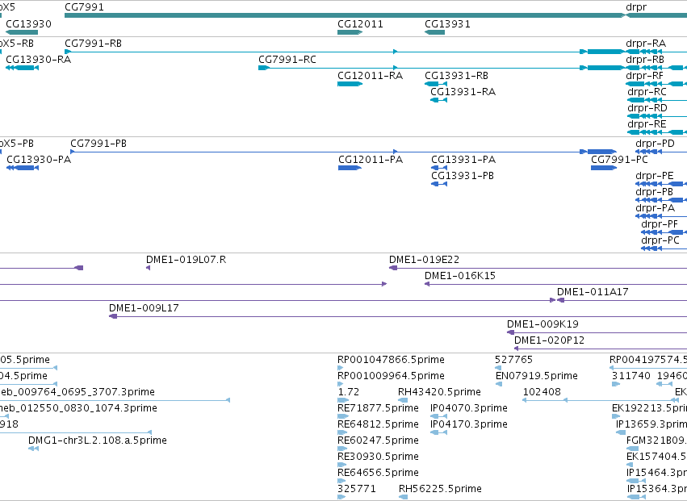The height and width of the screenshot is (501, 687).
Task: Select transcript CG12011-RA
Action: pos(350,84)
